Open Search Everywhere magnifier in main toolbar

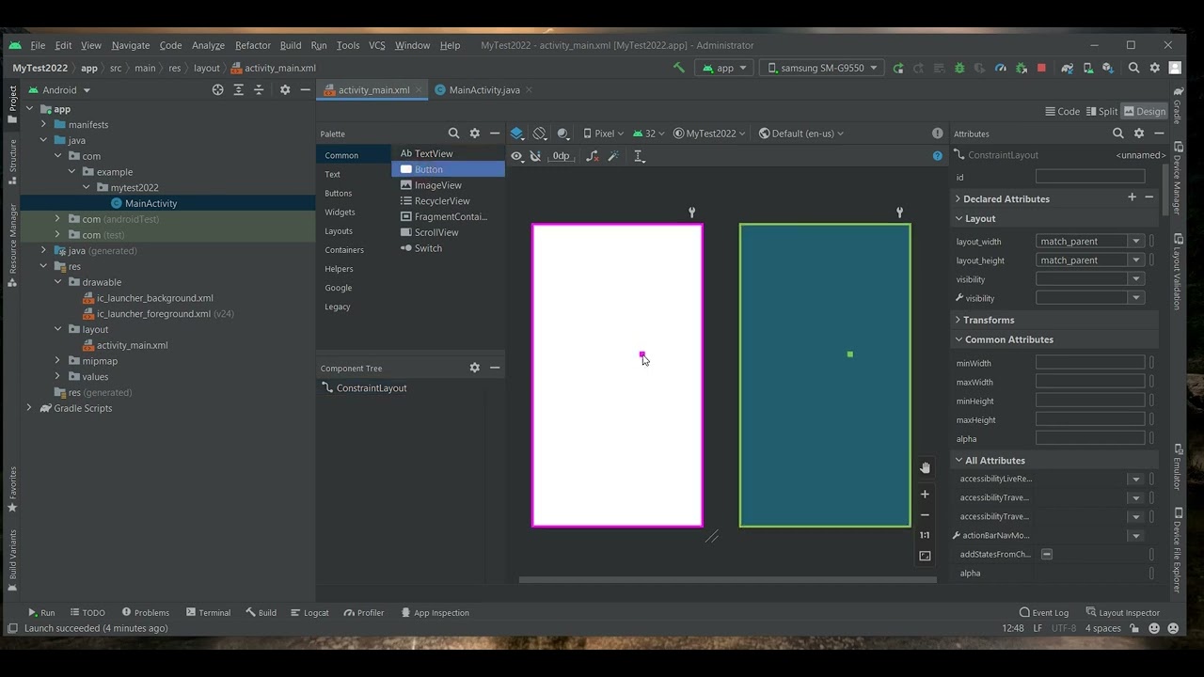click(1133, 68)
